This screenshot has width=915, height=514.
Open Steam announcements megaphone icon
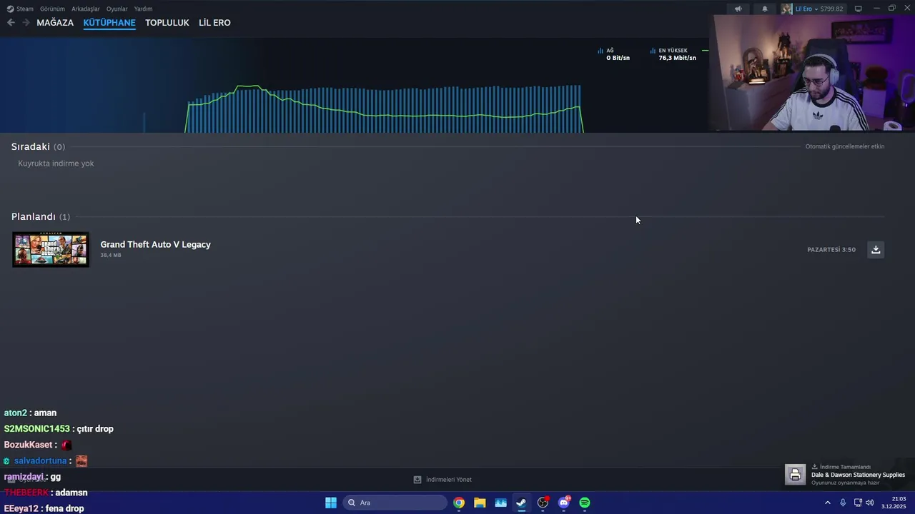[738, 9]
